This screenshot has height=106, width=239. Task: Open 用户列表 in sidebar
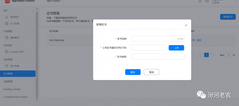tap(15, 66)
